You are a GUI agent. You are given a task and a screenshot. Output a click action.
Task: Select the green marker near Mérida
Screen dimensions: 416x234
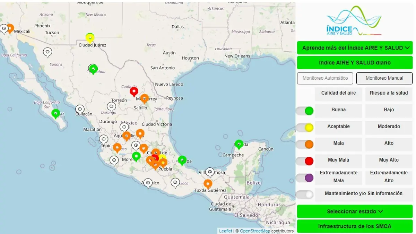pyautogui.click(x=239, y=144)
